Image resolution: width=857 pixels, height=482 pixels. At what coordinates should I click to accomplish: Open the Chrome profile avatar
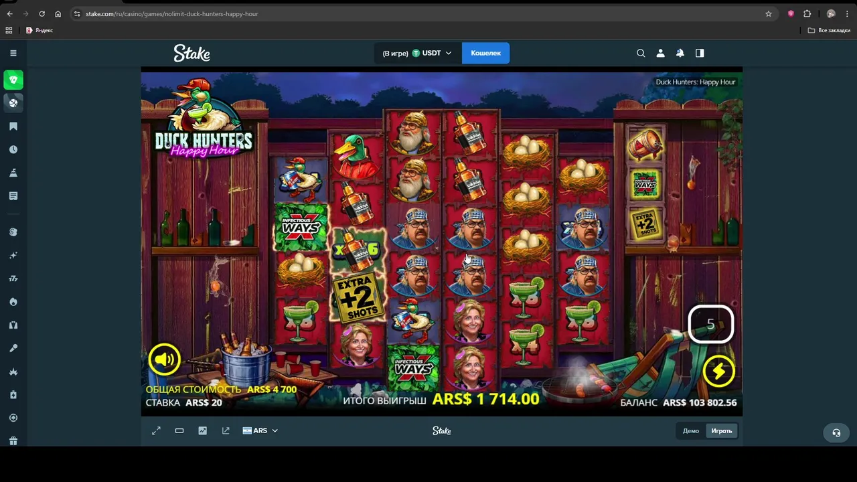coord(831,13)
